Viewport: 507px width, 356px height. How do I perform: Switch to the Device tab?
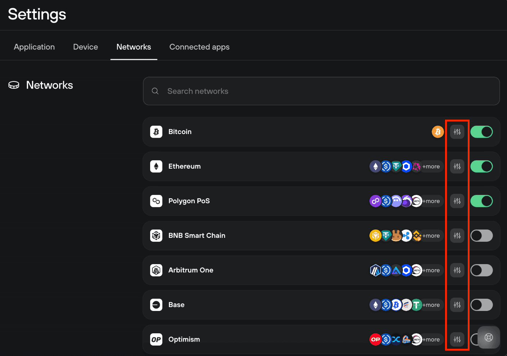85,47
